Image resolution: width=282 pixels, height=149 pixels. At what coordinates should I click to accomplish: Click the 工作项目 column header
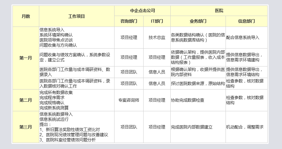pyautogui.click(x=77, y=16)
